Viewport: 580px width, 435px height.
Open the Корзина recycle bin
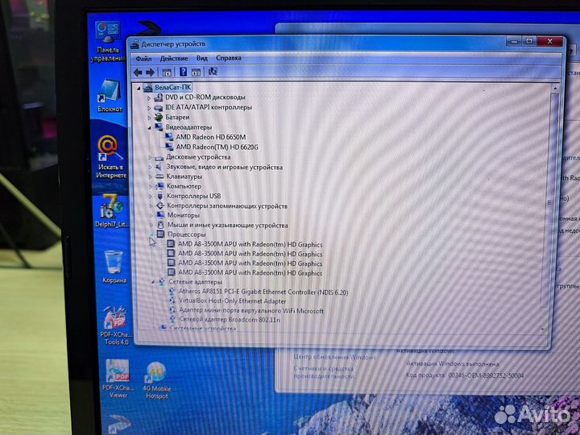114,267
